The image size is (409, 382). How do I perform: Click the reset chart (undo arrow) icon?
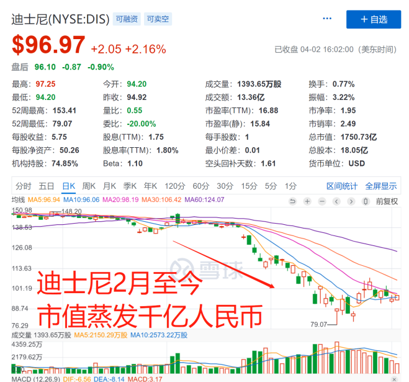coord(293,201)
